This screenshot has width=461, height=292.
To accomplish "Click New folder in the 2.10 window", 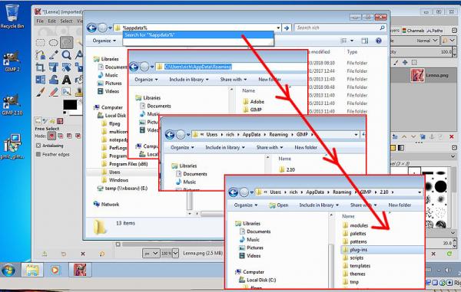I will (400, 205).
